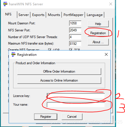Screen dimensions: 125x127
Task: Cancel the Registration dialog
Action: (x=72, y=117)
